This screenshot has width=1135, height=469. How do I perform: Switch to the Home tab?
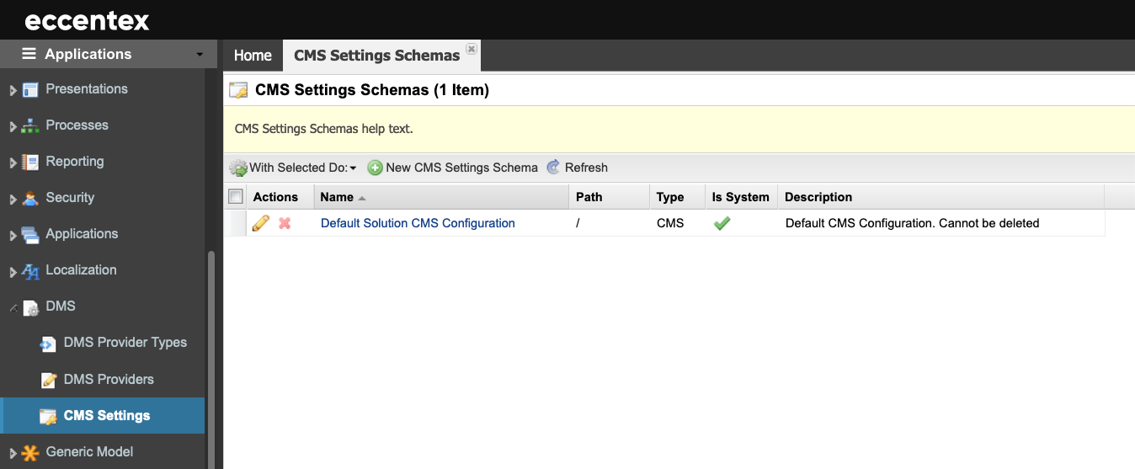click(x=253, y=56)
